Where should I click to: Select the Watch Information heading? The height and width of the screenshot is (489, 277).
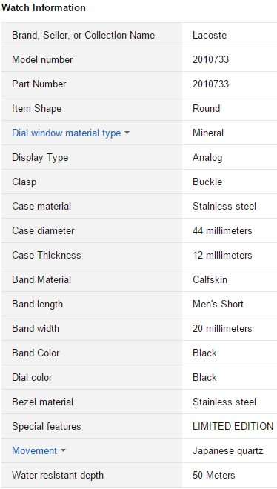(x=43, y=8)
